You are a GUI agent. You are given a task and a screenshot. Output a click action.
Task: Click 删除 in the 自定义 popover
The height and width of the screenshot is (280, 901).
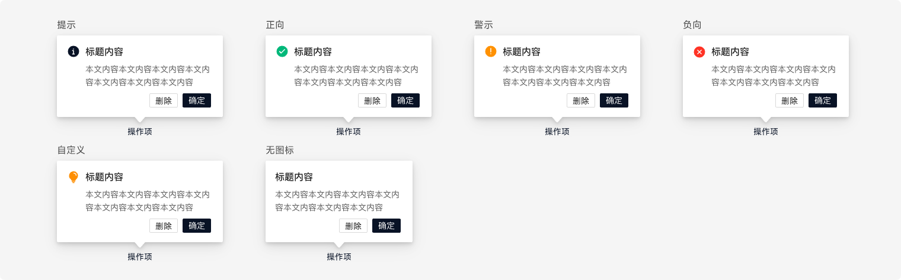click(x=164, y=226)
